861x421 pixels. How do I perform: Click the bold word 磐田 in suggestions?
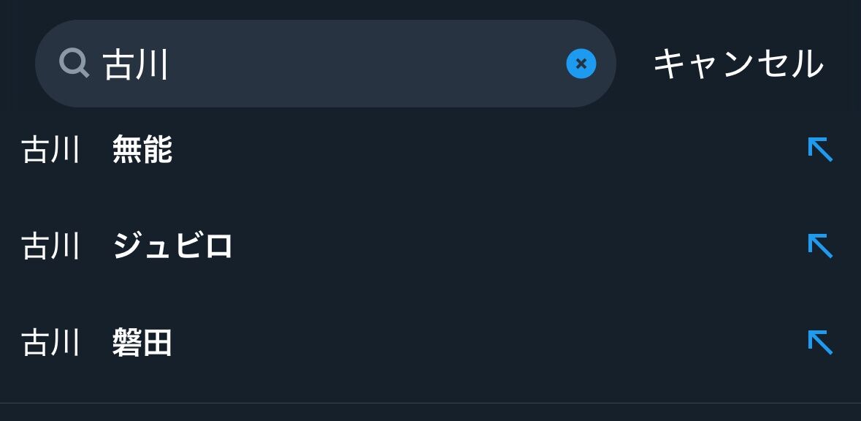(142, 343)
